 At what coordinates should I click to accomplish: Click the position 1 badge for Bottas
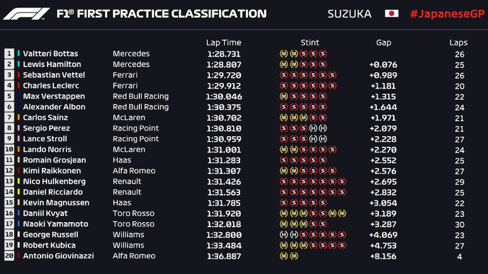[10, 54]
